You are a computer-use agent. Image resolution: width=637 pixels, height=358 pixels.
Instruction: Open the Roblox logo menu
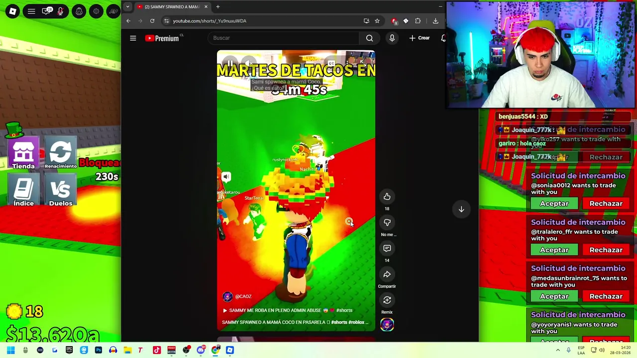[x=12, y=11]
